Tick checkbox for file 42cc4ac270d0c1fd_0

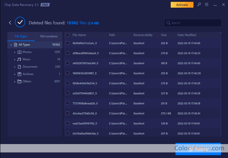(67, 113)
